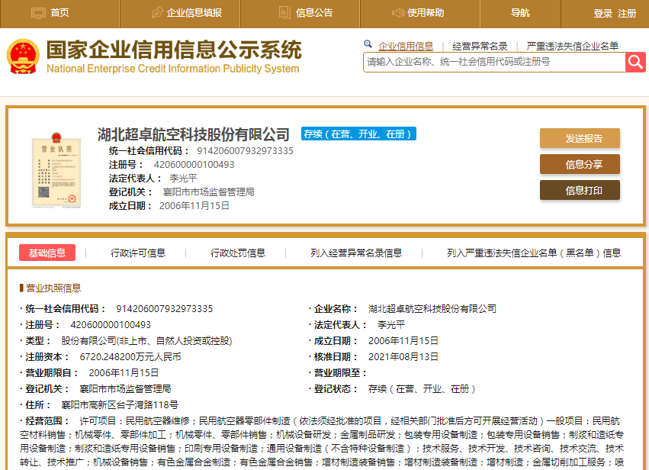This screenshot has width=649, height=470.
Task: Click the 类型 value 股份有限公司(非上市、自然人投资或控股)
Action: click(x=146, y=340)
